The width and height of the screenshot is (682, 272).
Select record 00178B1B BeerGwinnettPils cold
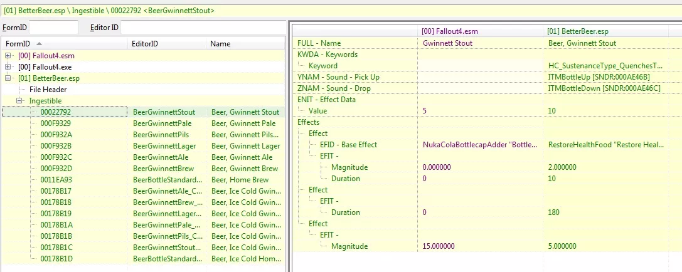(144, 236)
